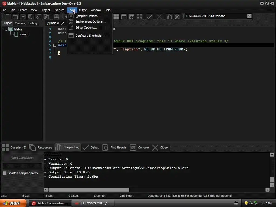Open the TDM-GCC compiler set dropdown
Image resolution: width=276 pixels, height=207 pixels.
point(249,16)
